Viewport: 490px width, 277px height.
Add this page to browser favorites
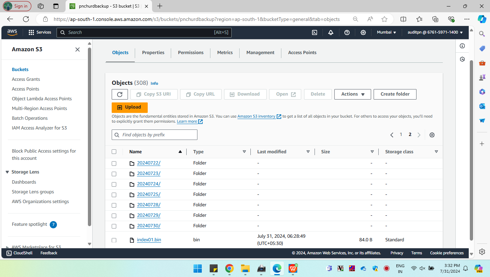coord(384,19)
